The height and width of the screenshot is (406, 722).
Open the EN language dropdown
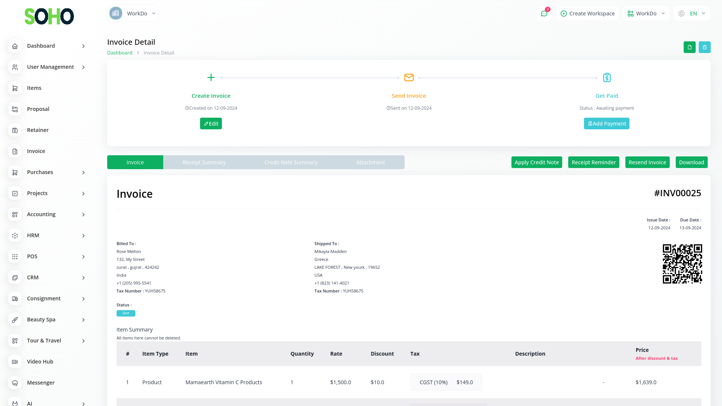[x=692, y=14]
